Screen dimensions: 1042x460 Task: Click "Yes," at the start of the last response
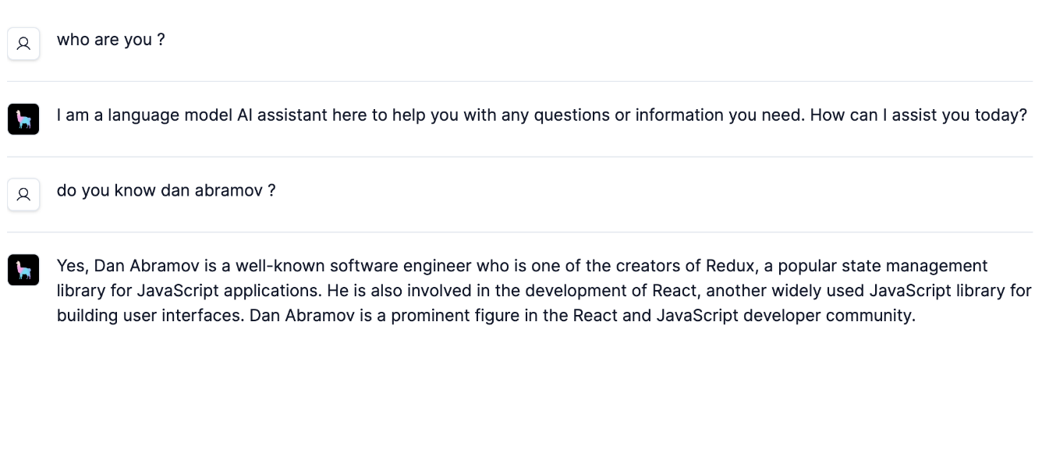click(x=73, y=267)
